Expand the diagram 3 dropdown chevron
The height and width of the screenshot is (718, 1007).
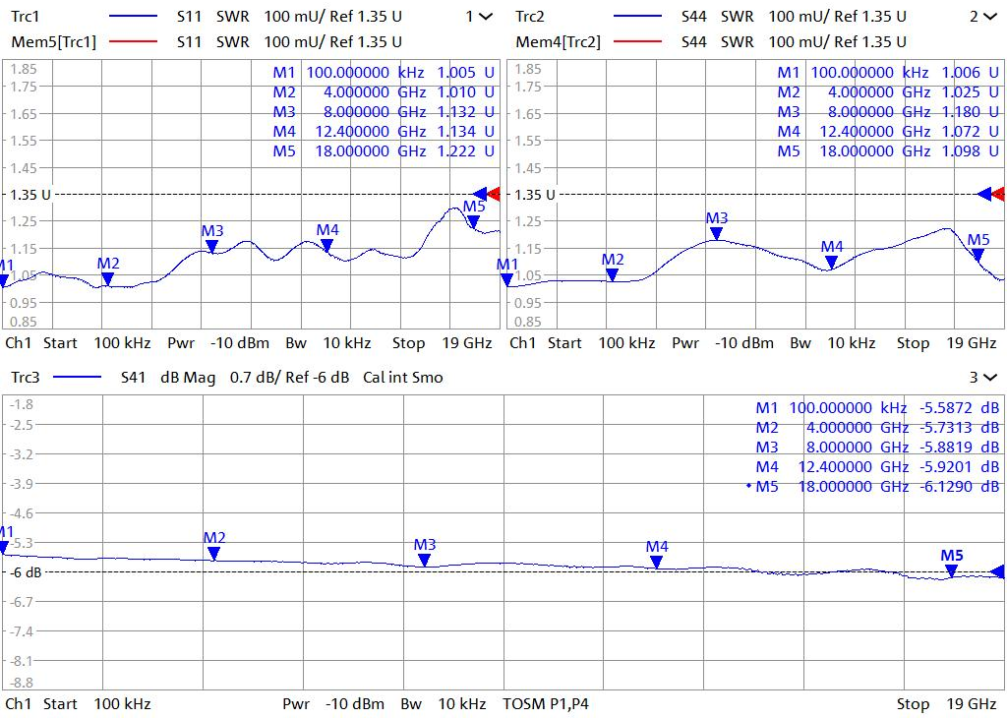(x=988, y=377)
